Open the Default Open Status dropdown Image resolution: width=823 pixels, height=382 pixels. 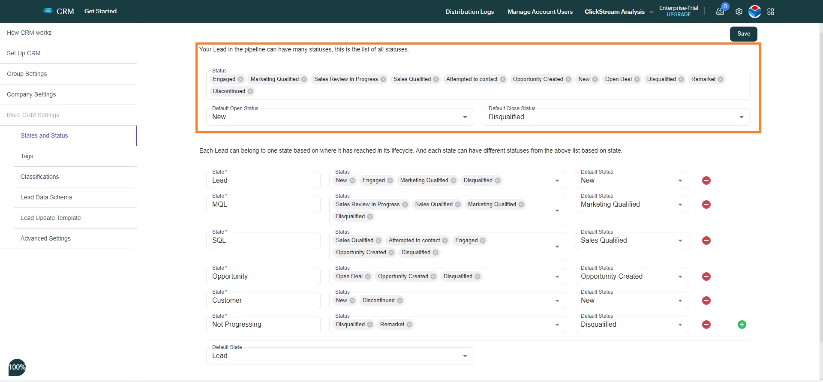click(x=340, y=117)
